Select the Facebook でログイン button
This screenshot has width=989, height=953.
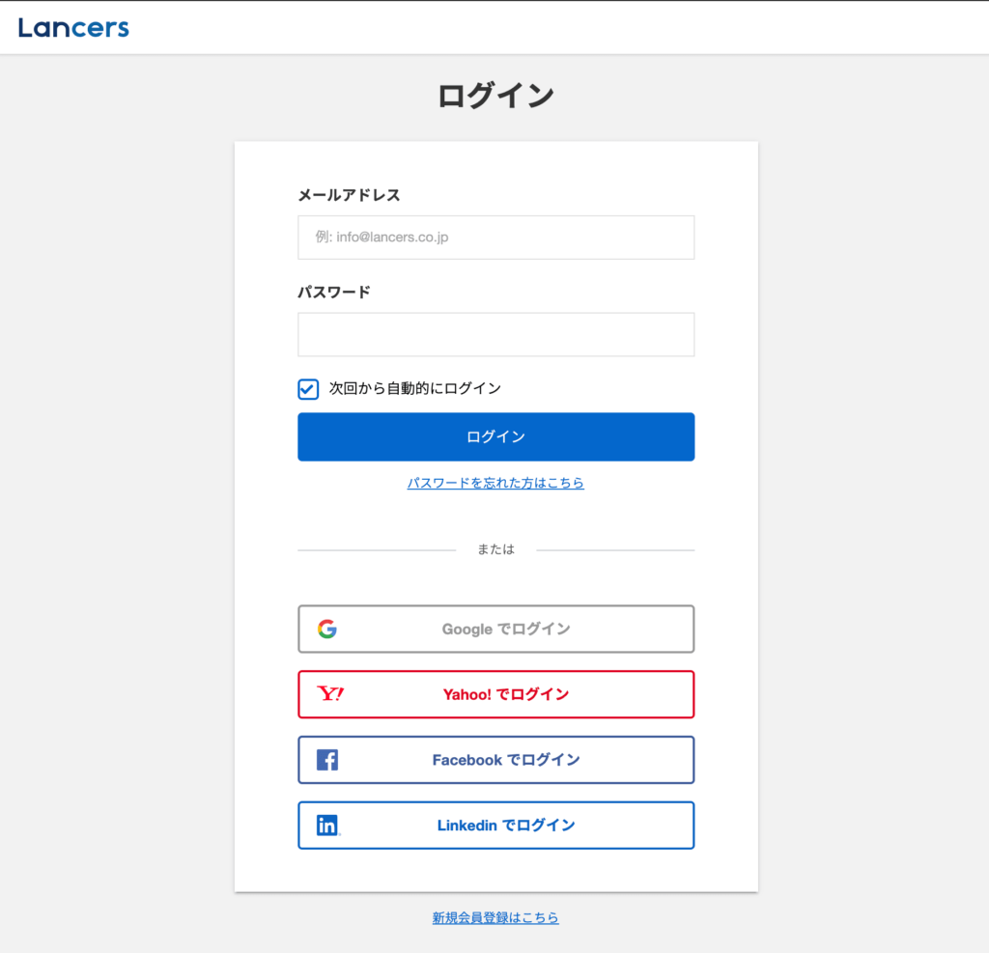[x=495, y=760]
